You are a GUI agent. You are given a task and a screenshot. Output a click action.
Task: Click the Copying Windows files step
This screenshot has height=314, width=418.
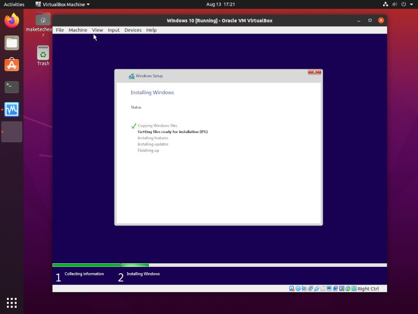[157, 126]
